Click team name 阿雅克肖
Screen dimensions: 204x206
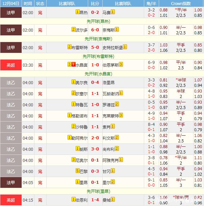[x=111, y=161]
